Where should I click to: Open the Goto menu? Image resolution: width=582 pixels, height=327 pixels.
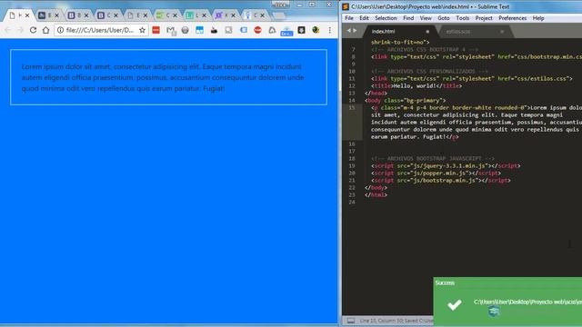tap(444, 18)
